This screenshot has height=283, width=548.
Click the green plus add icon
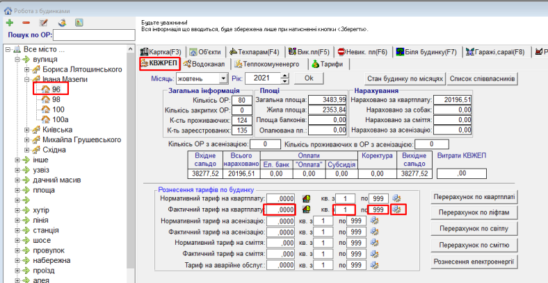coord(10,22)
